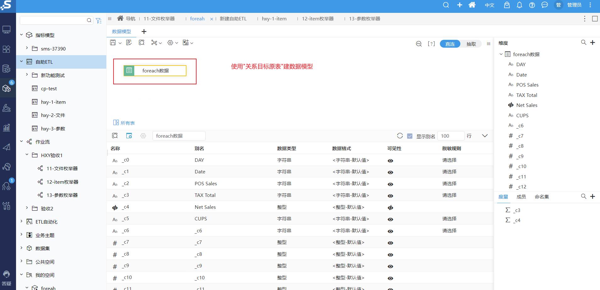Viewport: 600px width, 290px height.
Task: Switch to the 11-文件枚举器 tab
Action: (x=159, y=19)
